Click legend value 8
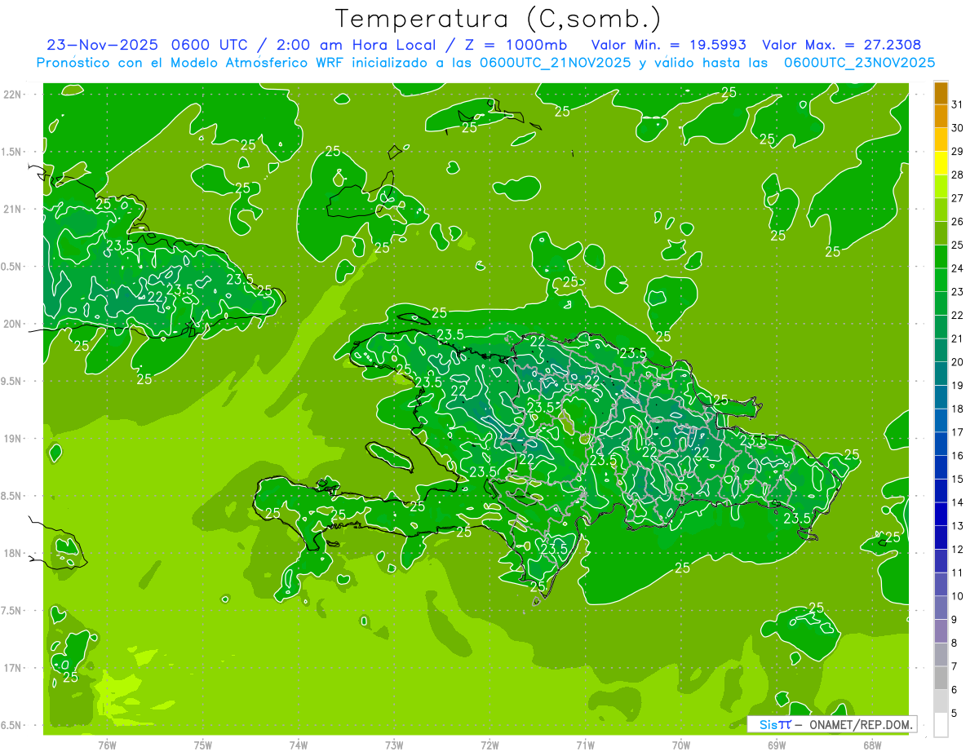This screenshot has height=756, width=979. pyautogui.click(x=955, y=643)
